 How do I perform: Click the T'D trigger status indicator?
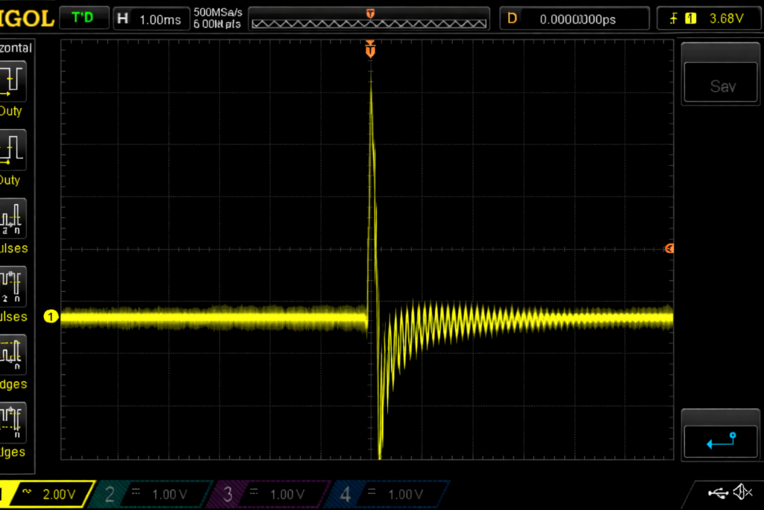pyautogui.click(x=83, y=18)
